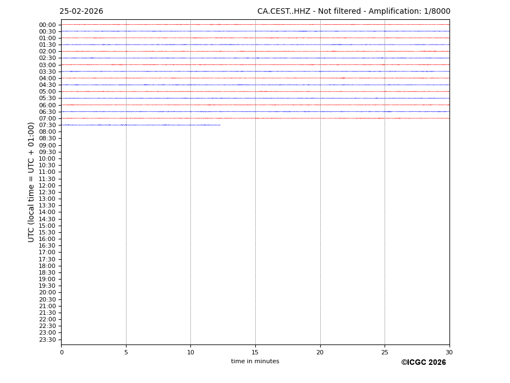Select the 18:00 time row label
510x383 pixels.
47,266
